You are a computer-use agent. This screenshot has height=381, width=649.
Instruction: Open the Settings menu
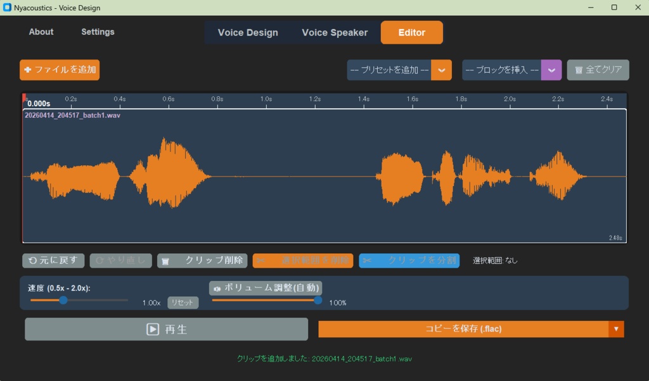click(x=97, y=32)
